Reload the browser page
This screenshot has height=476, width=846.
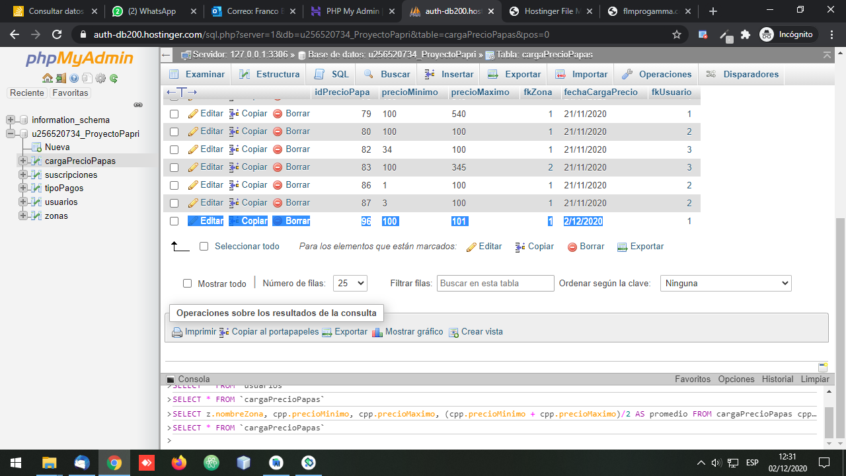coord(57,34)
